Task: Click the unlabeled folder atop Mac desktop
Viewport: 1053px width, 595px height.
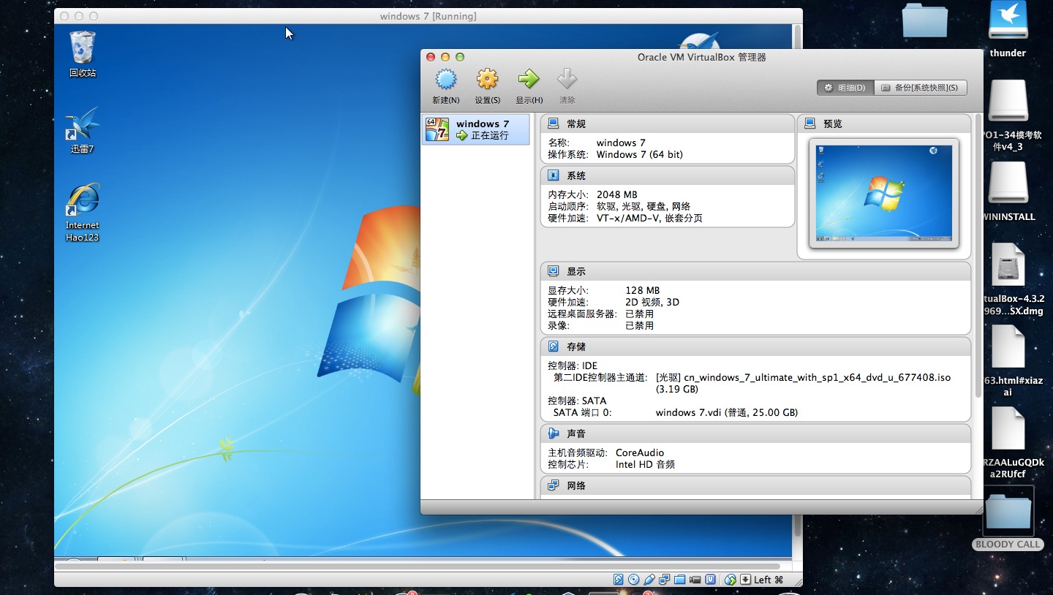Action: pyautogui.click(x=925, y=20)
